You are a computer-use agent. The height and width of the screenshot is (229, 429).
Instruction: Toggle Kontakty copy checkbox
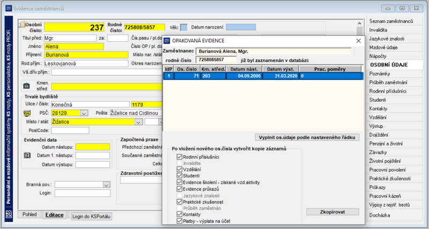[x=180, y=214]
